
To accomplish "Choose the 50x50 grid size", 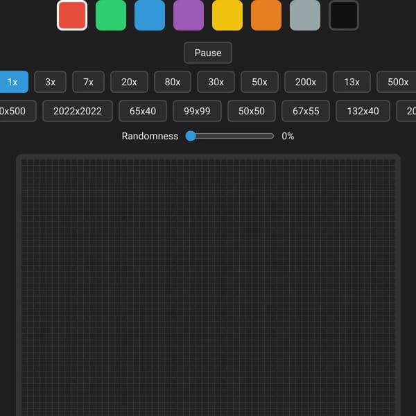I will click(x=252, y=111).
